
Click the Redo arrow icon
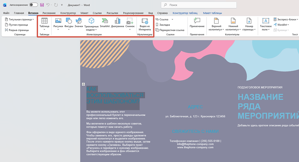(x=56, y=5)
